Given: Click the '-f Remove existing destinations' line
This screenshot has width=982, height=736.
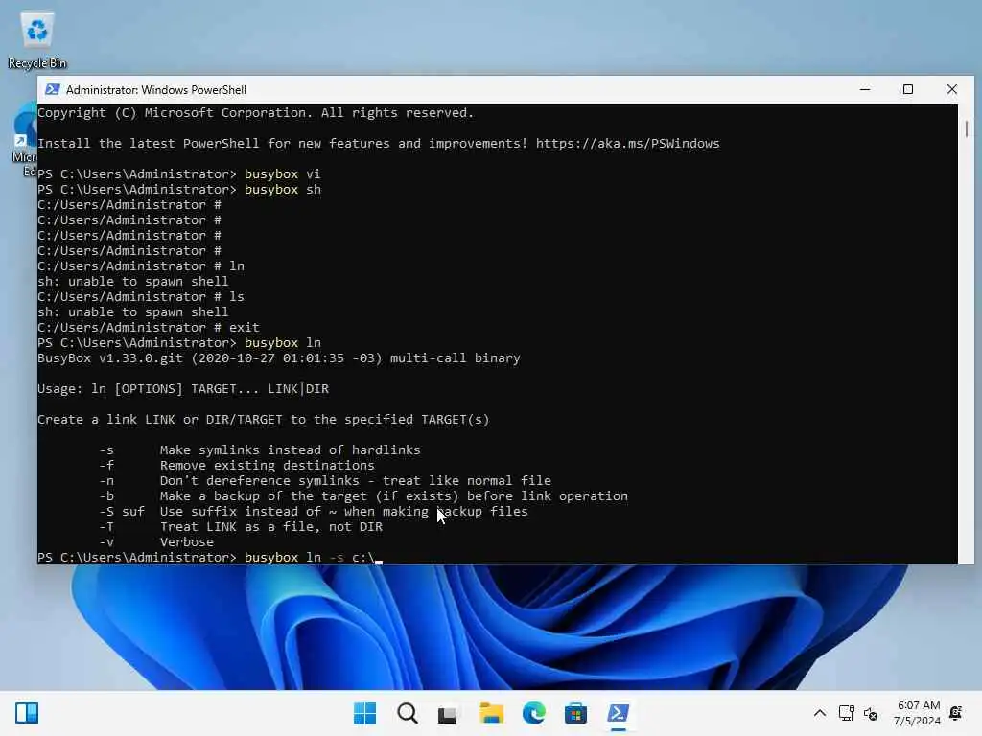Looking at the screenshot, I should 237,465.
